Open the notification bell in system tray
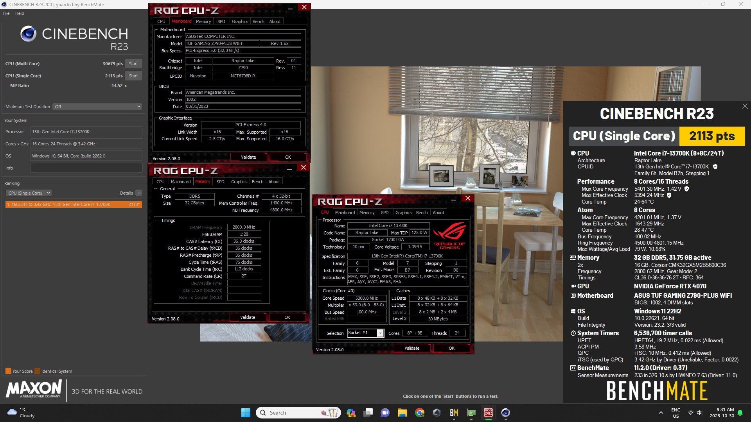This screenshot has width=751, height=422. [x=740, y=413]
